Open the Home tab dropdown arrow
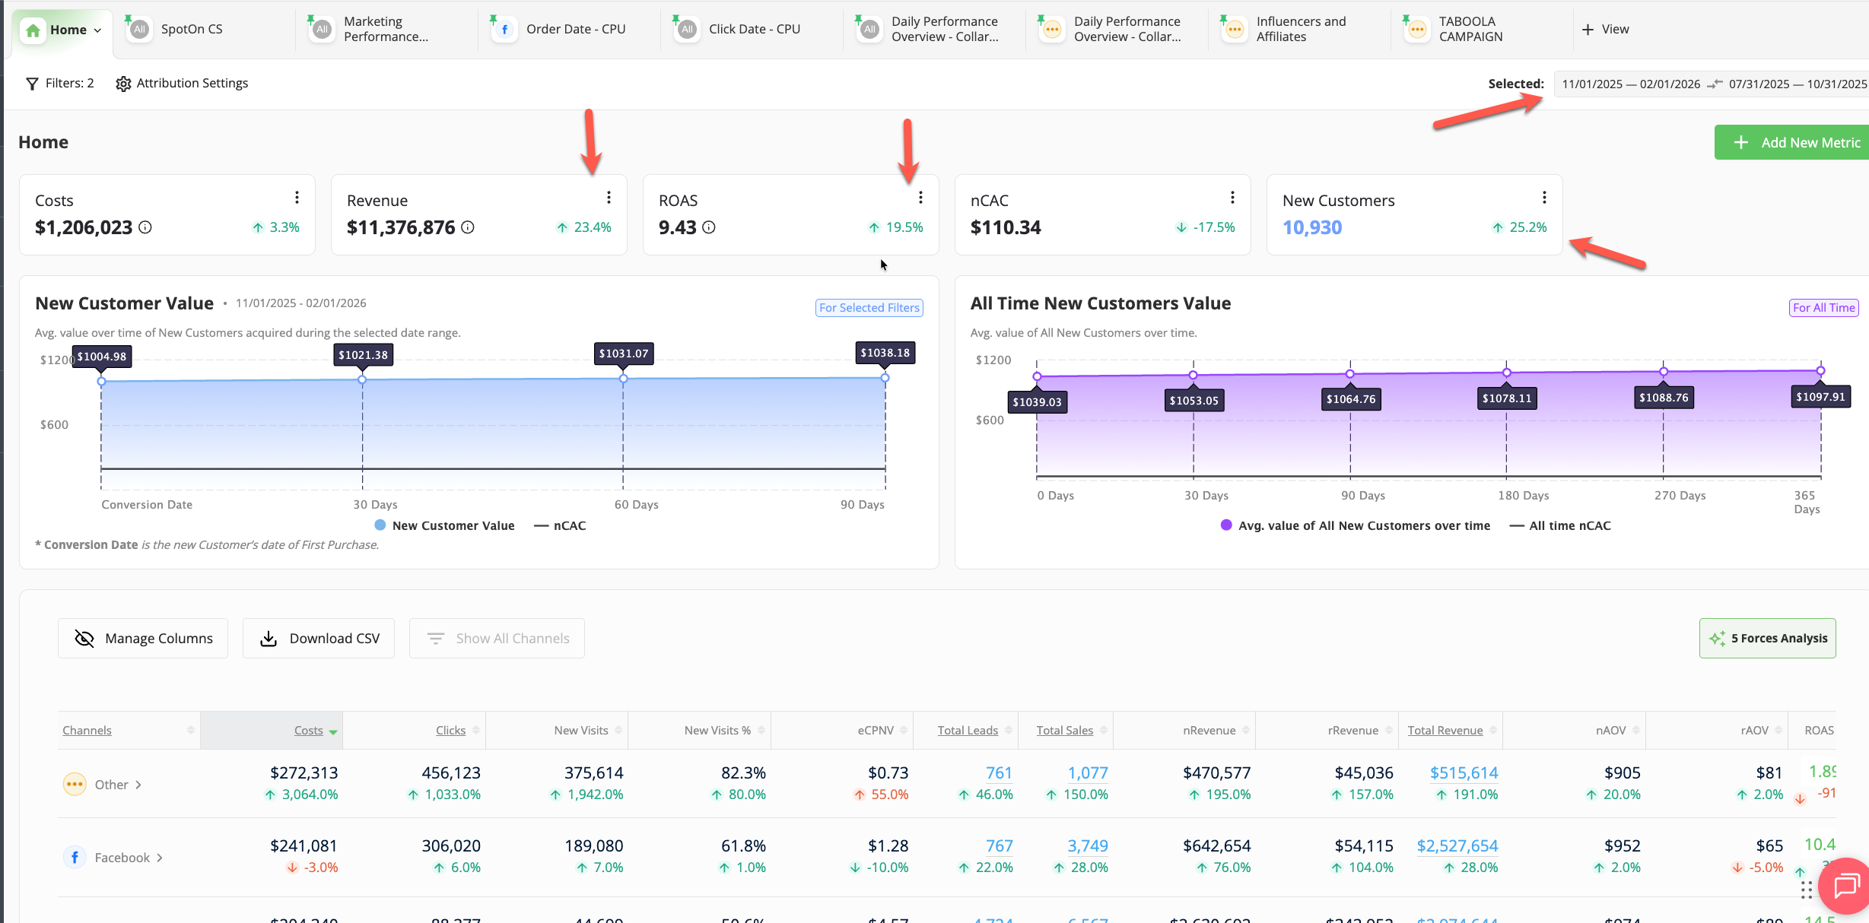This screenshot has width=1869, height=923. point(97,30)
